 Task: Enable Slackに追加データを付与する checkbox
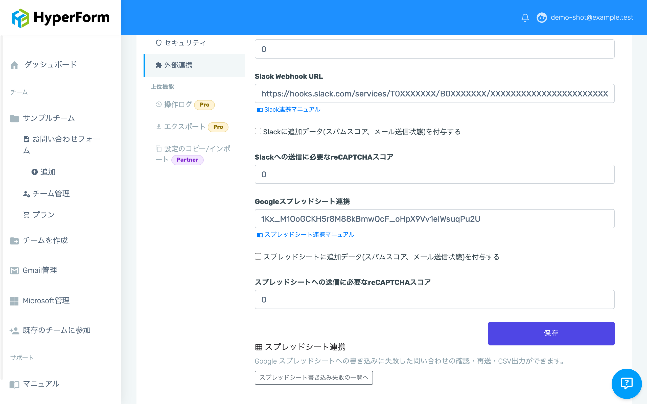tap(258, 131)
